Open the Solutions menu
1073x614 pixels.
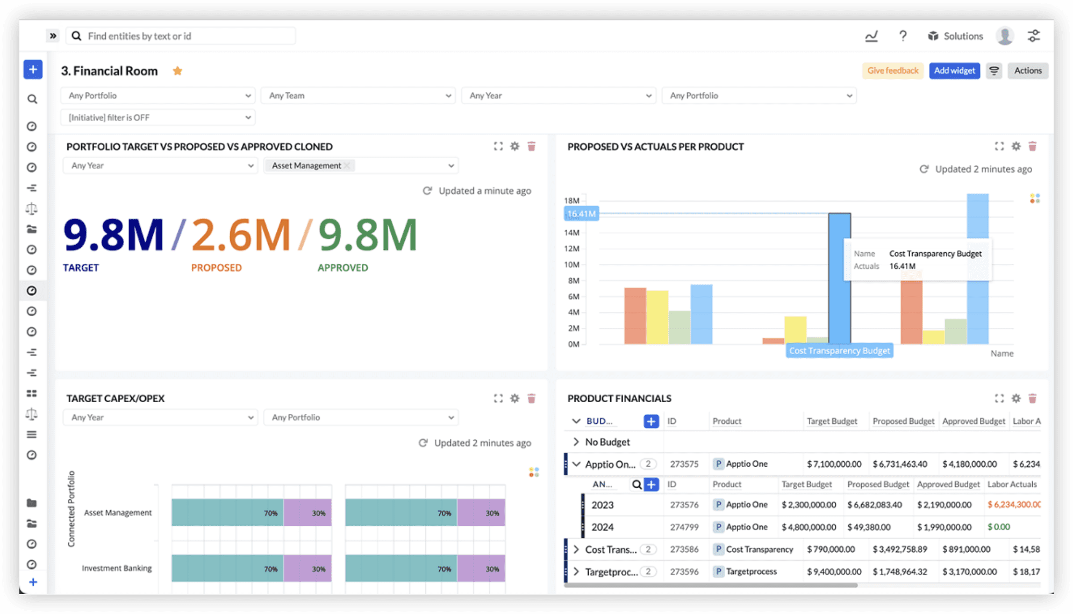click(x=955, y=36)
